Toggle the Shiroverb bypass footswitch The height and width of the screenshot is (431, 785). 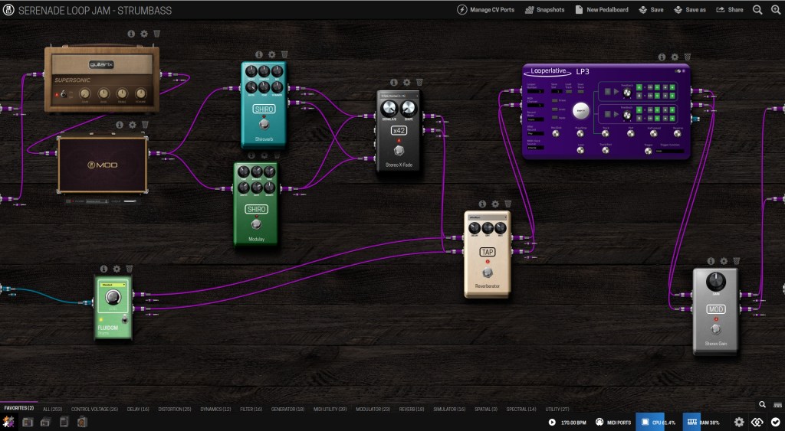click(264, 125)
